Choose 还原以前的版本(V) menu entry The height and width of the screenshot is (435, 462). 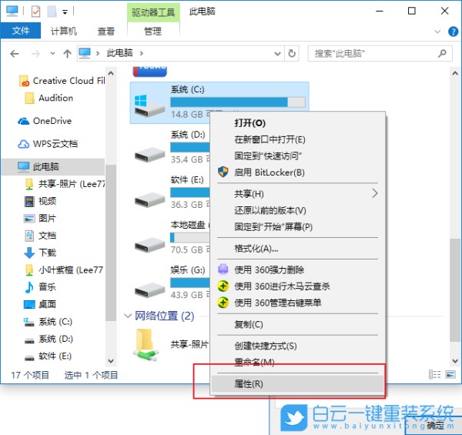[297, 210]
